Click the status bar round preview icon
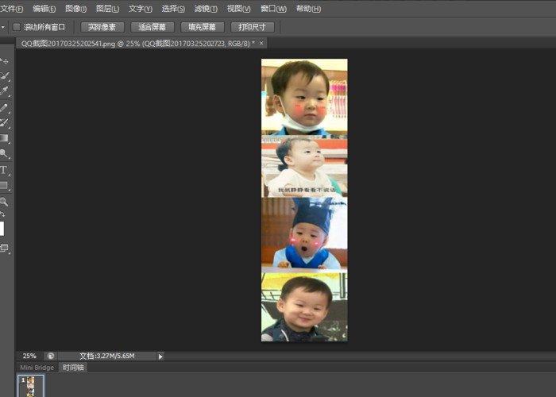 (51, 356)
